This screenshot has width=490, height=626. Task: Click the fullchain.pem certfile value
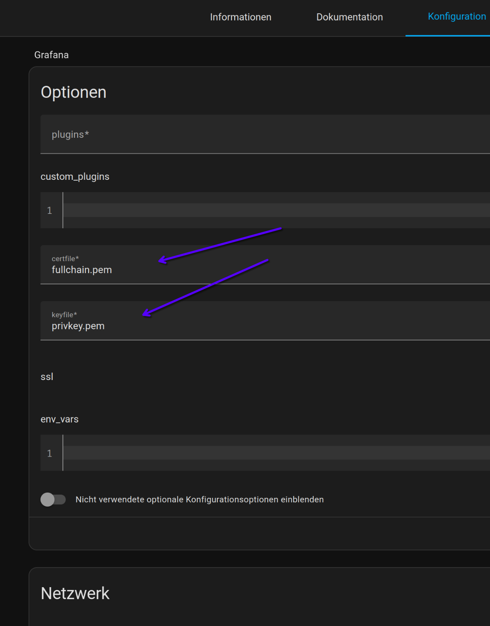[x=82, y=270]
